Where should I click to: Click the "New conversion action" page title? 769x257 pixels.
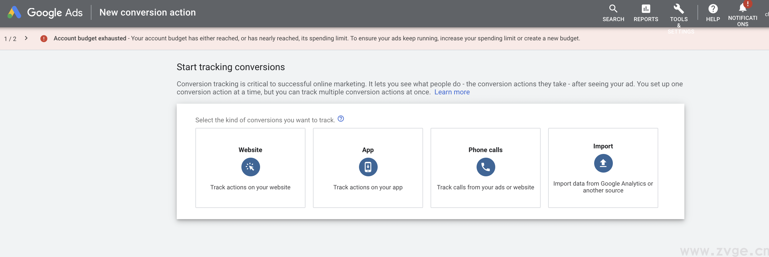coord(147,12)
